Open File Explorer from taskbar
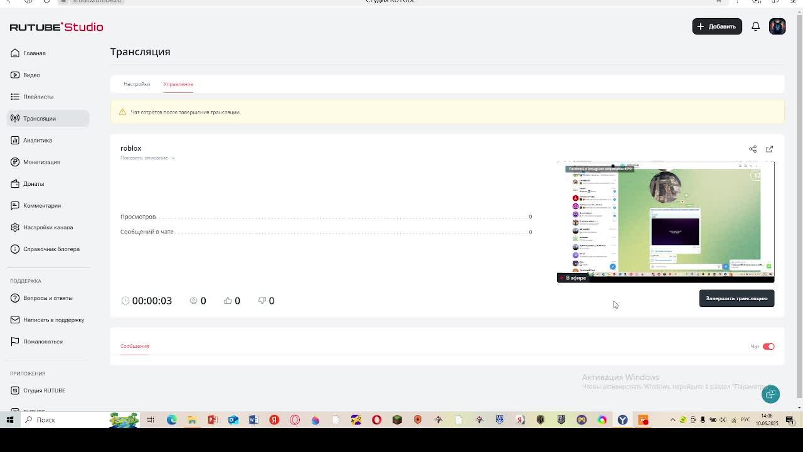The width and height of the screenshot is (803, 452). pos(192,420)
